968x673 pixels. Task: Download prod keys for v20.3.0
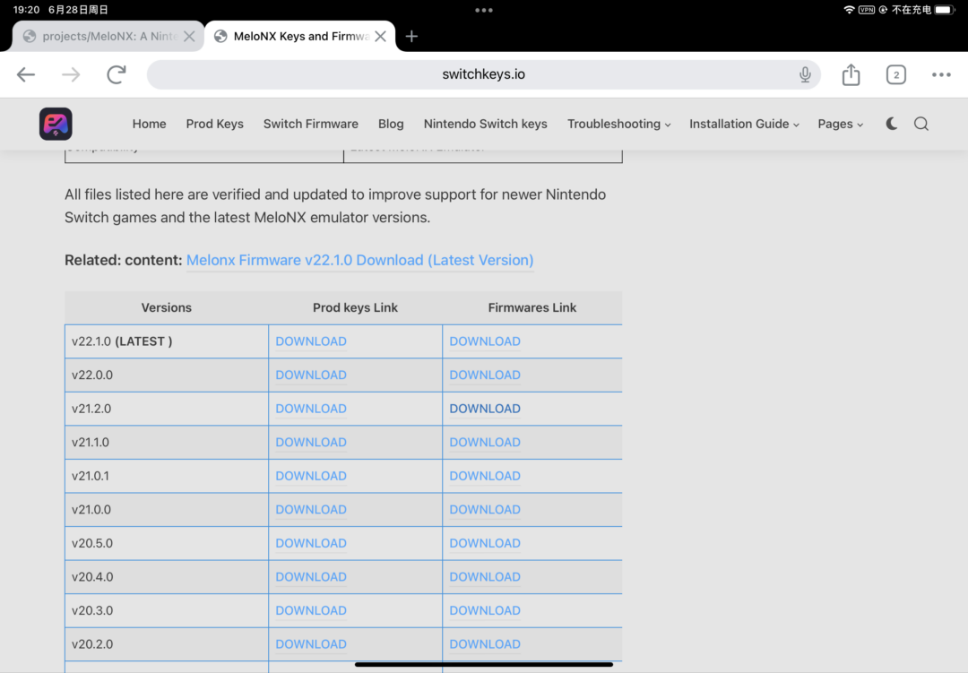pyautogui.click(x=310, y=610)
